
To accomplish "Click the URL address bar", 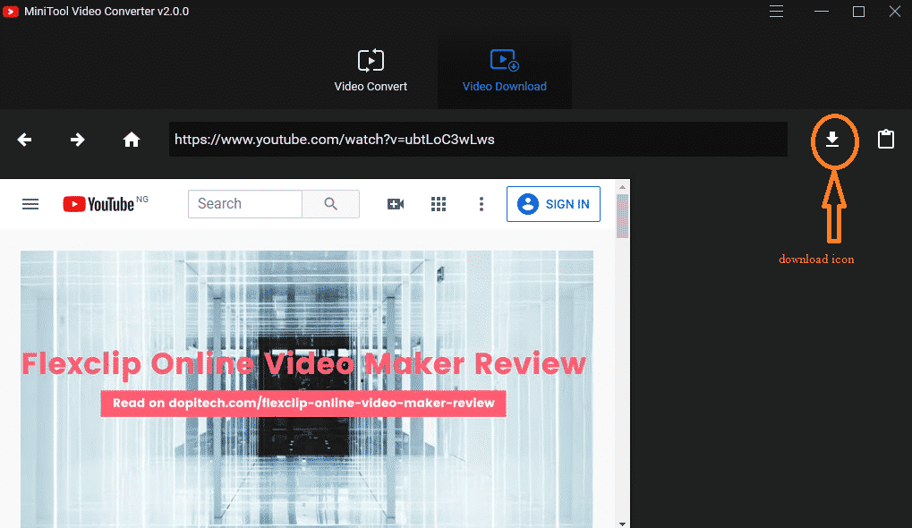I will (478, 140).
